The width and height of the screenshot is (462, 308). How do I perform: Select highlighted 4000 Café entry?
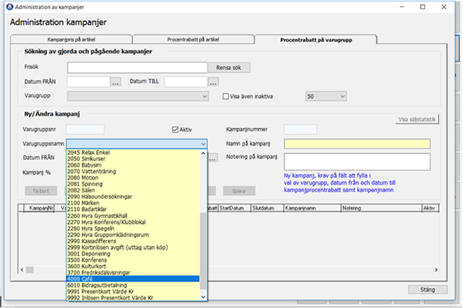(x=133, y=279)
